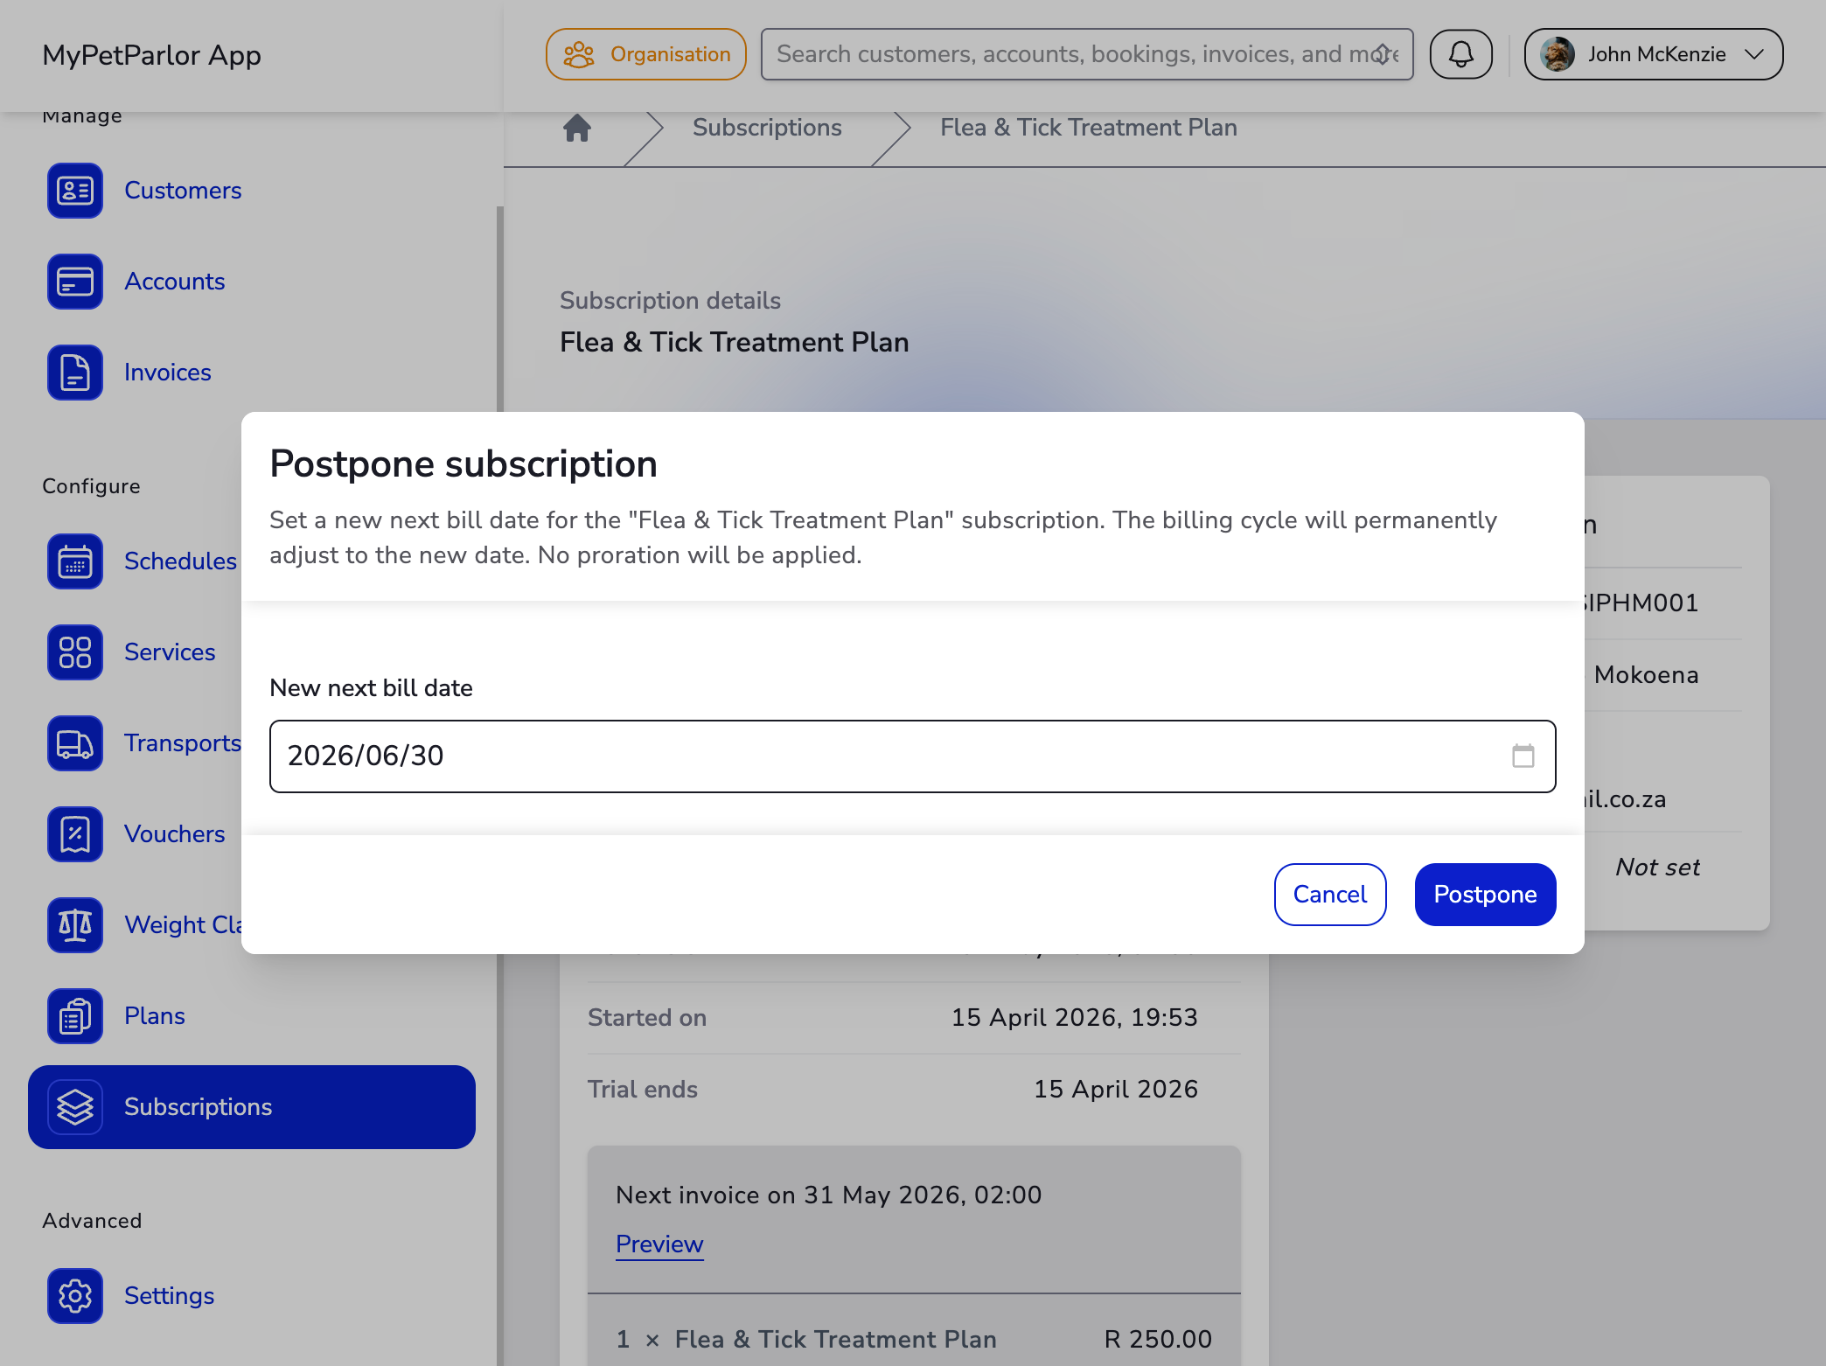
Task: Open the Schedules menu item
Action: pos(180,561)
